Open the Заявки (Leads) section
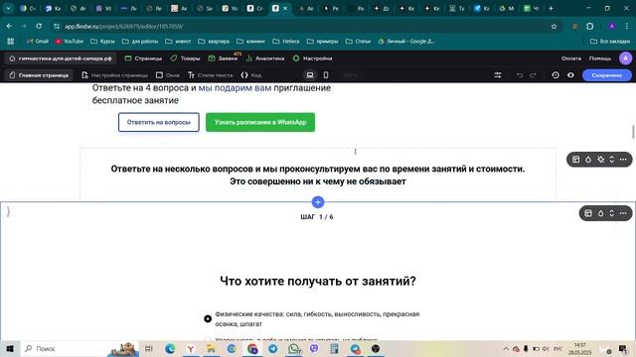Image resolution: width=636 pixels, height=357 pixels. (223, 59)
